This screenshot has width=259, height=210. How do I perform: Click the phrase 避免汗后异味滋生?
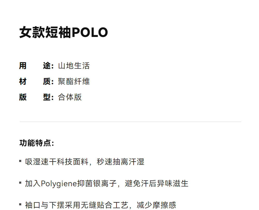156,184
